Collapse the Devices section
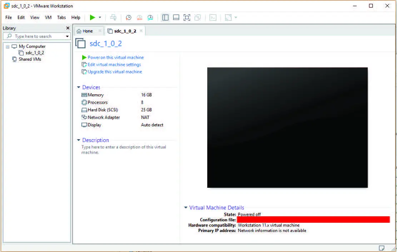This screenshot has height=252, width=397. [x=79, y=87]
